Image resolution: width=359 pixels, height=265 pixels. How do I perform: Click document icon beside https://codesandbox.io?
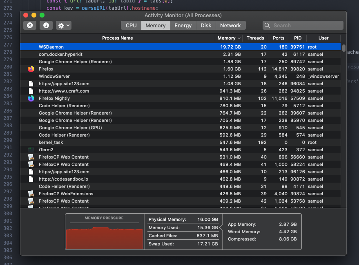(x=31, y=179)
